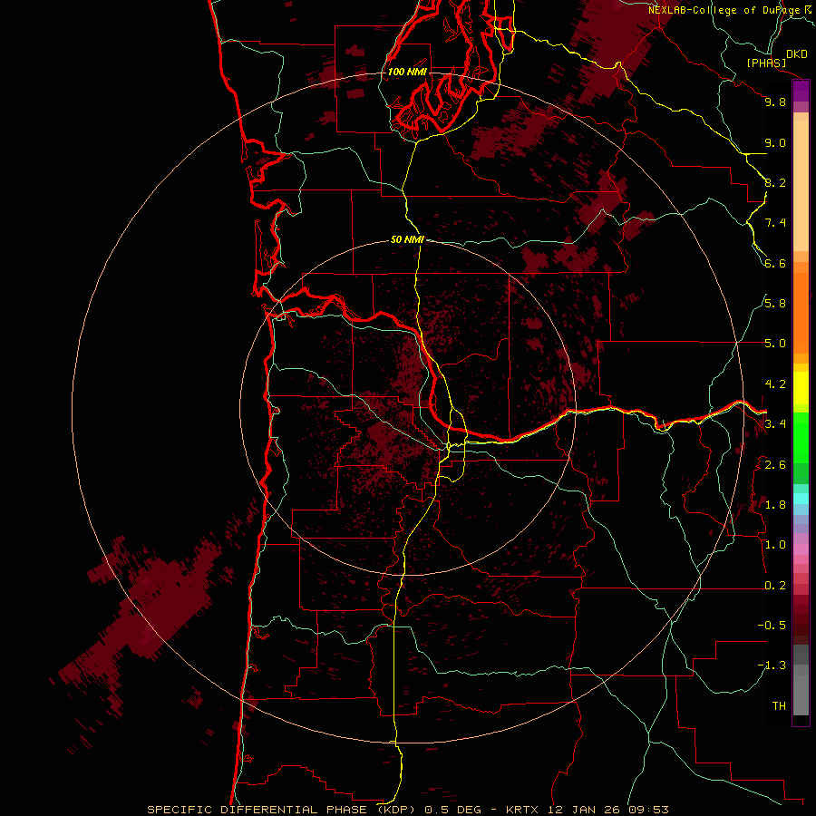The image size is (816, 816).
Task: Click the 09:53 timestamp
Action: (x=648, y=810)
